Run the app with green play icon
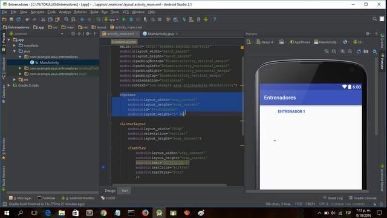The width and height of the screenshot is (387, 218). click(x=124, y=19)
